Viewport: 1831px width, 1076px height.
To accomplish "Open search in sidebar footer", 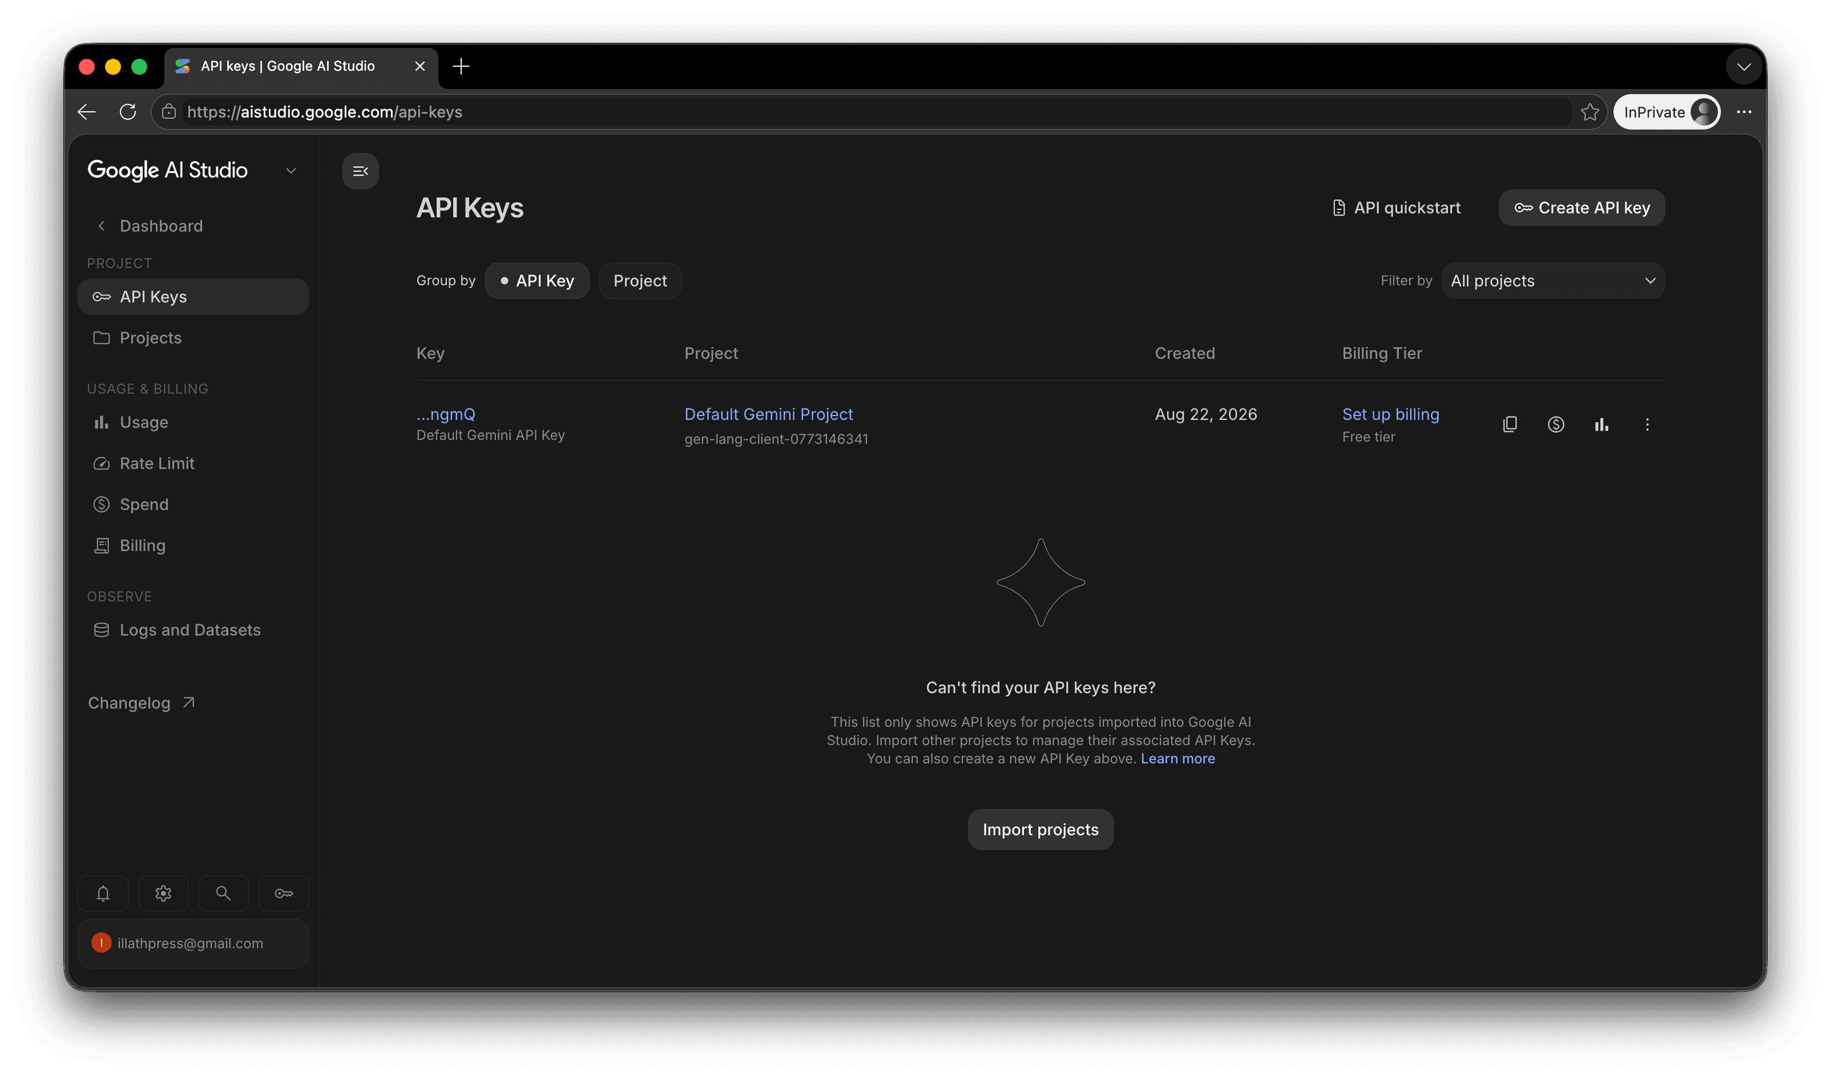I will point(223,893).
